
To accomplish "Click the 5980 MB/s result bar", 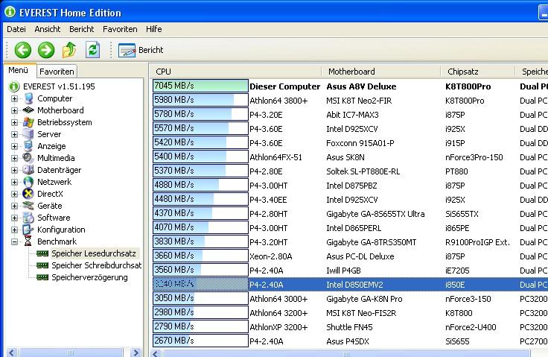I will (x=200, y=100).
